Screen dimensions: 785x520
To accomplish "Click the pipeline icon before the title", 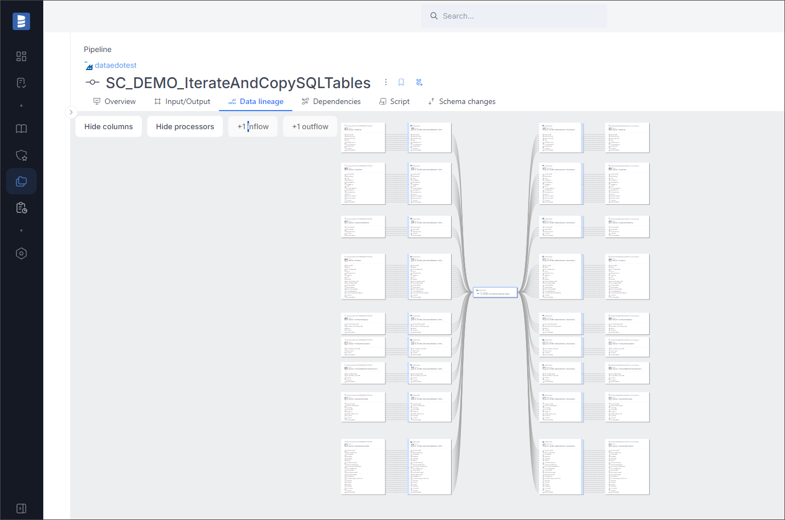I will 92,83.
